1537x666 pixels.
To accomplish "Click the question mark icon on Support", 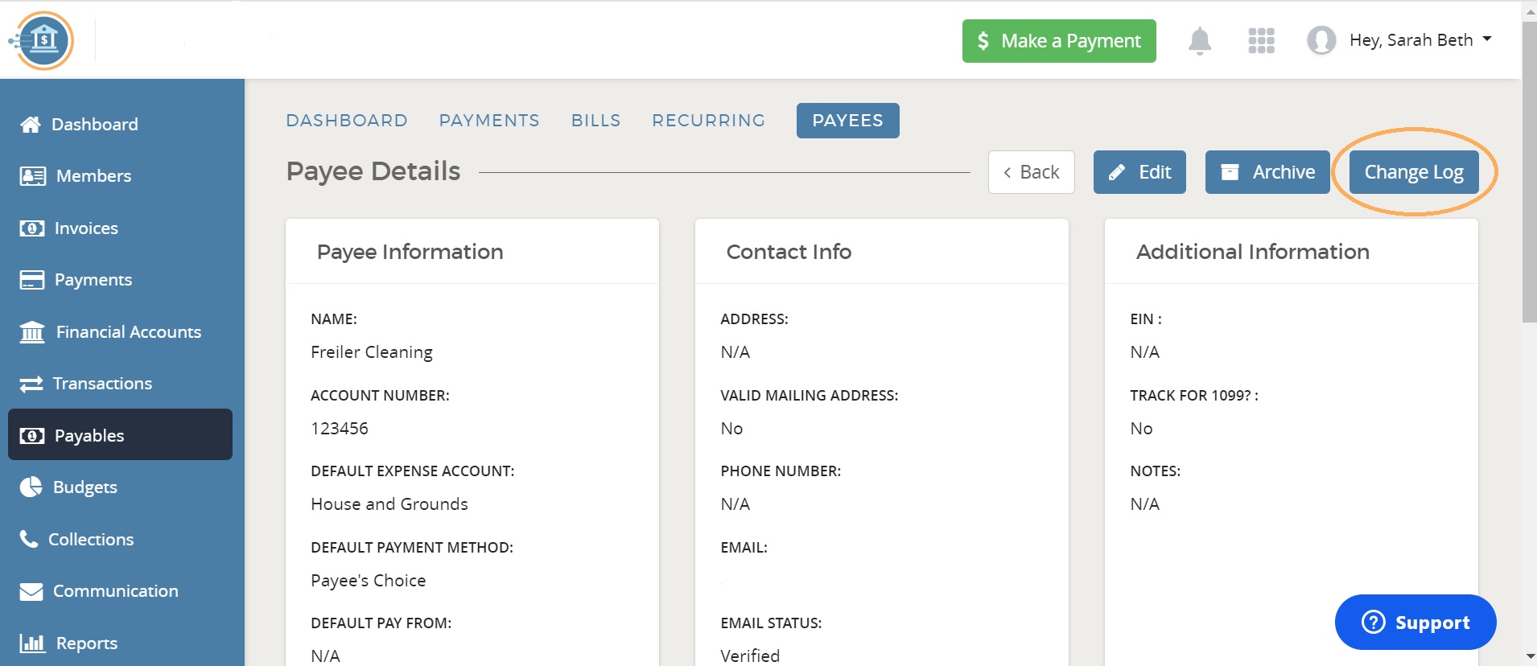I will click(1373, 622).
